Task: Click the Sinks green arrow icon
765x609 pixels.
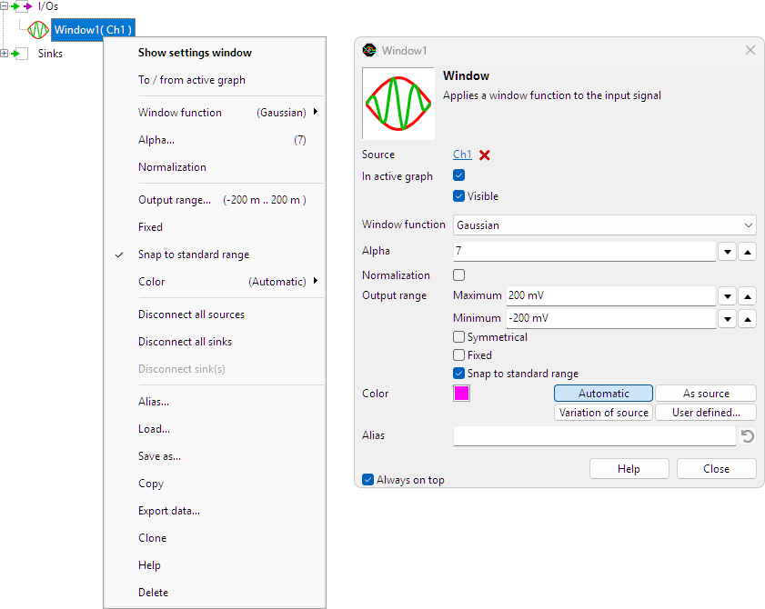Action: tap(19, 54)
